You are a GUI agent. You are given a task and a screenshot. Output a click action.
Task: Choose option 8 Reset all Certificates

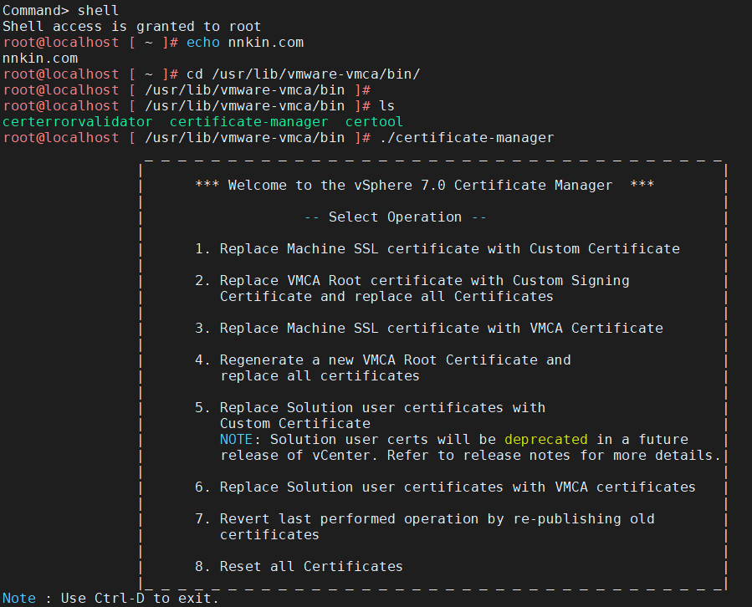tap(299, 566)
